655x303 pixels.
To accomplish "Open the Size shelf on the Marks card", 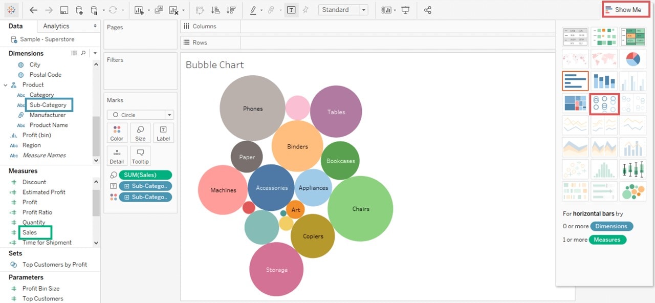I will click(140, 133).
